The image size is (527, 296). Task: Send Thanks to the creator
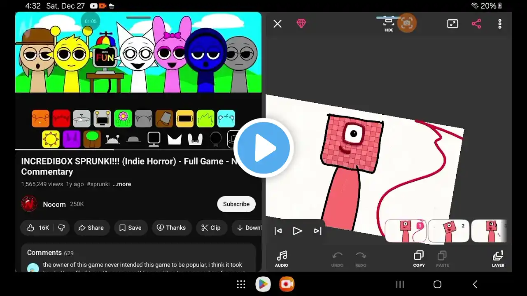coord(171,228)
